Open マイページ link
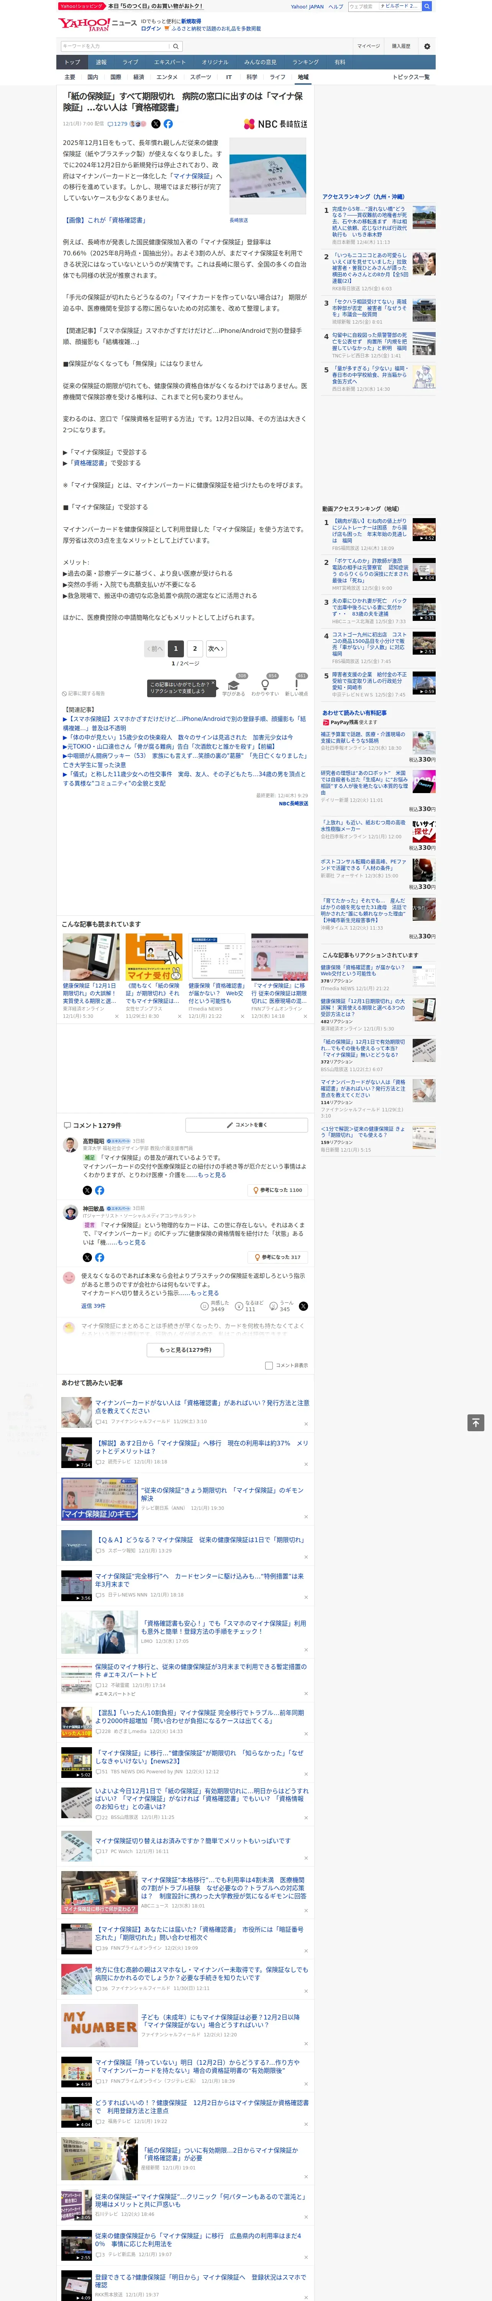The image size is (492, 2301). tap(369, 46)
